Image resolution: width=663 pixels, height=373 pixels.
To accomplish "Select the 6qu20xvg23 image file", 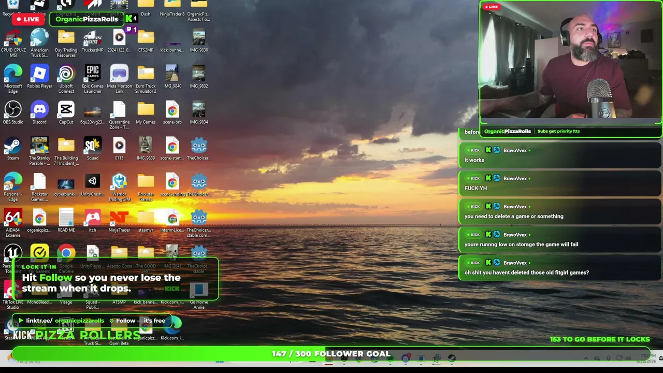I will [93, 113].
